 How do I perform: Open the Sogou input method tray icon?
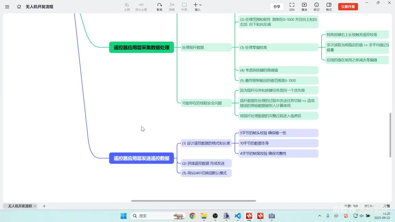(346, 216)
